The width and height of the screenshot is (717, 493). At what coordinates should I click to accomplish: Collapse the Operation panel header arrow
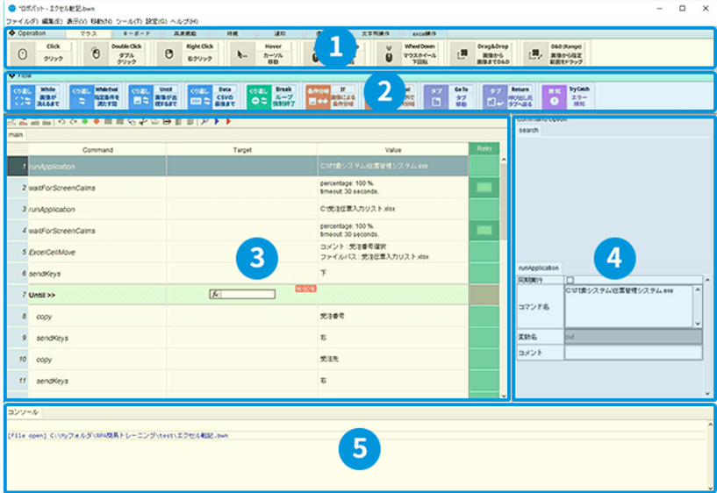pos(12,33)
